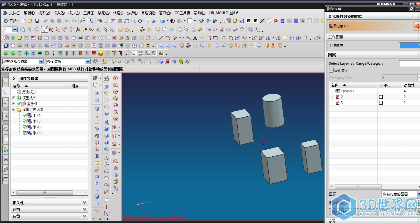Open the History clock tab in resource bar
This screenshot has width=420, height=223.
[x=6, y=129]
